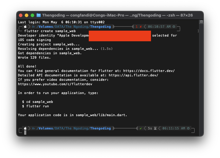Screen dimensions: 220x158
Task: Click the green zoom window button
Action: (x=32, y=15)
